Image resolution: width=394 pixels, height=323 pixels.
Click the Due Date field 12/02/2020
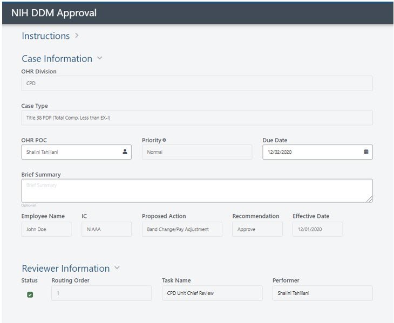317,152
